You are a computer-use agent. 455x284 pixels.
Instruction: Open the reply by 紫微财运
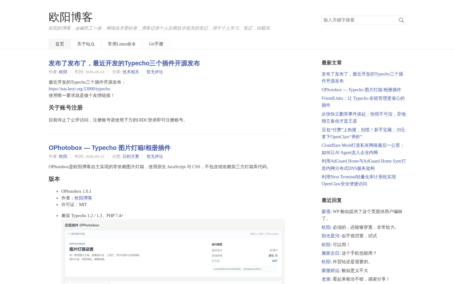[x=331, y=271]
